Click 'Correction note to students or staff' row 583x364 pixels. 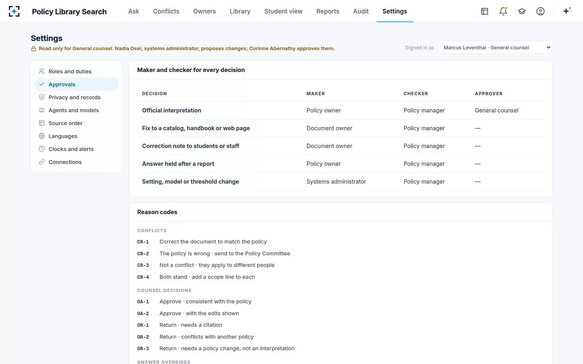click(x=340, y=146)
